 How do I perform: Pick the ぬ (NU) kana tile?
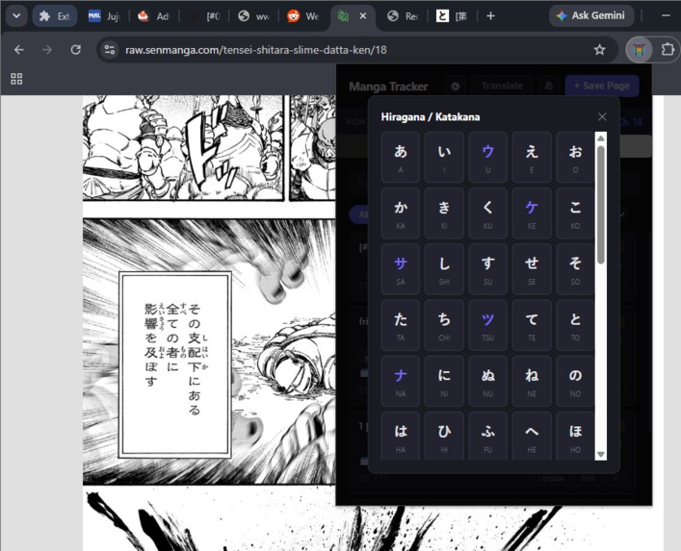(487, 381)
